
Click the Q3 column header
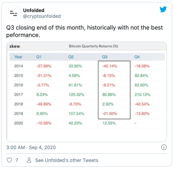click(x=104, y=57)
